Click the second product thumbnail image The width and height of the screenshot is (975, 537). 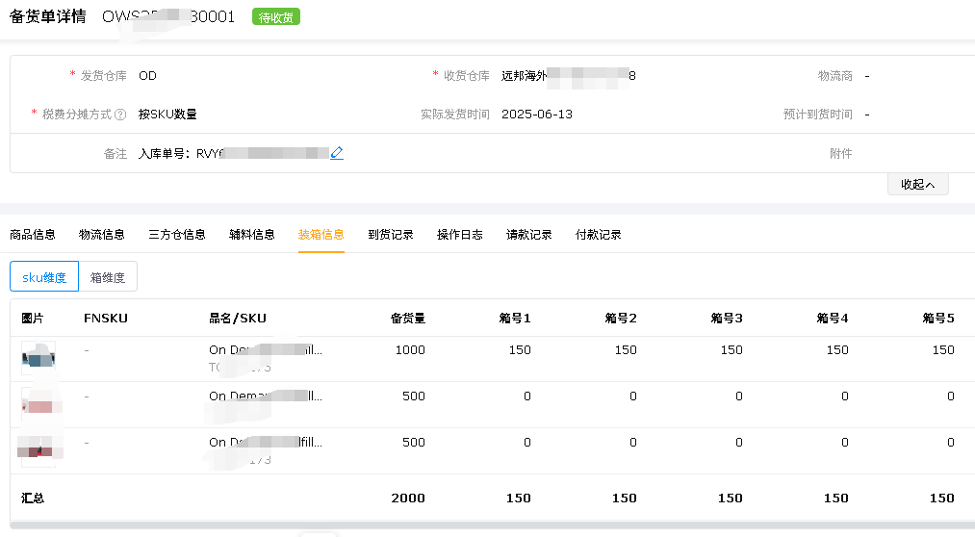38,405
